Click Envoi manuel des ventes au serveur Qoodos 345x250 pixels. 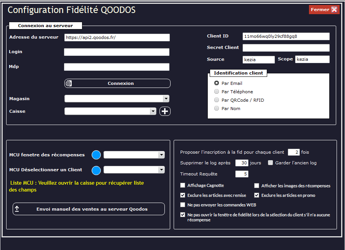(92, 209)
